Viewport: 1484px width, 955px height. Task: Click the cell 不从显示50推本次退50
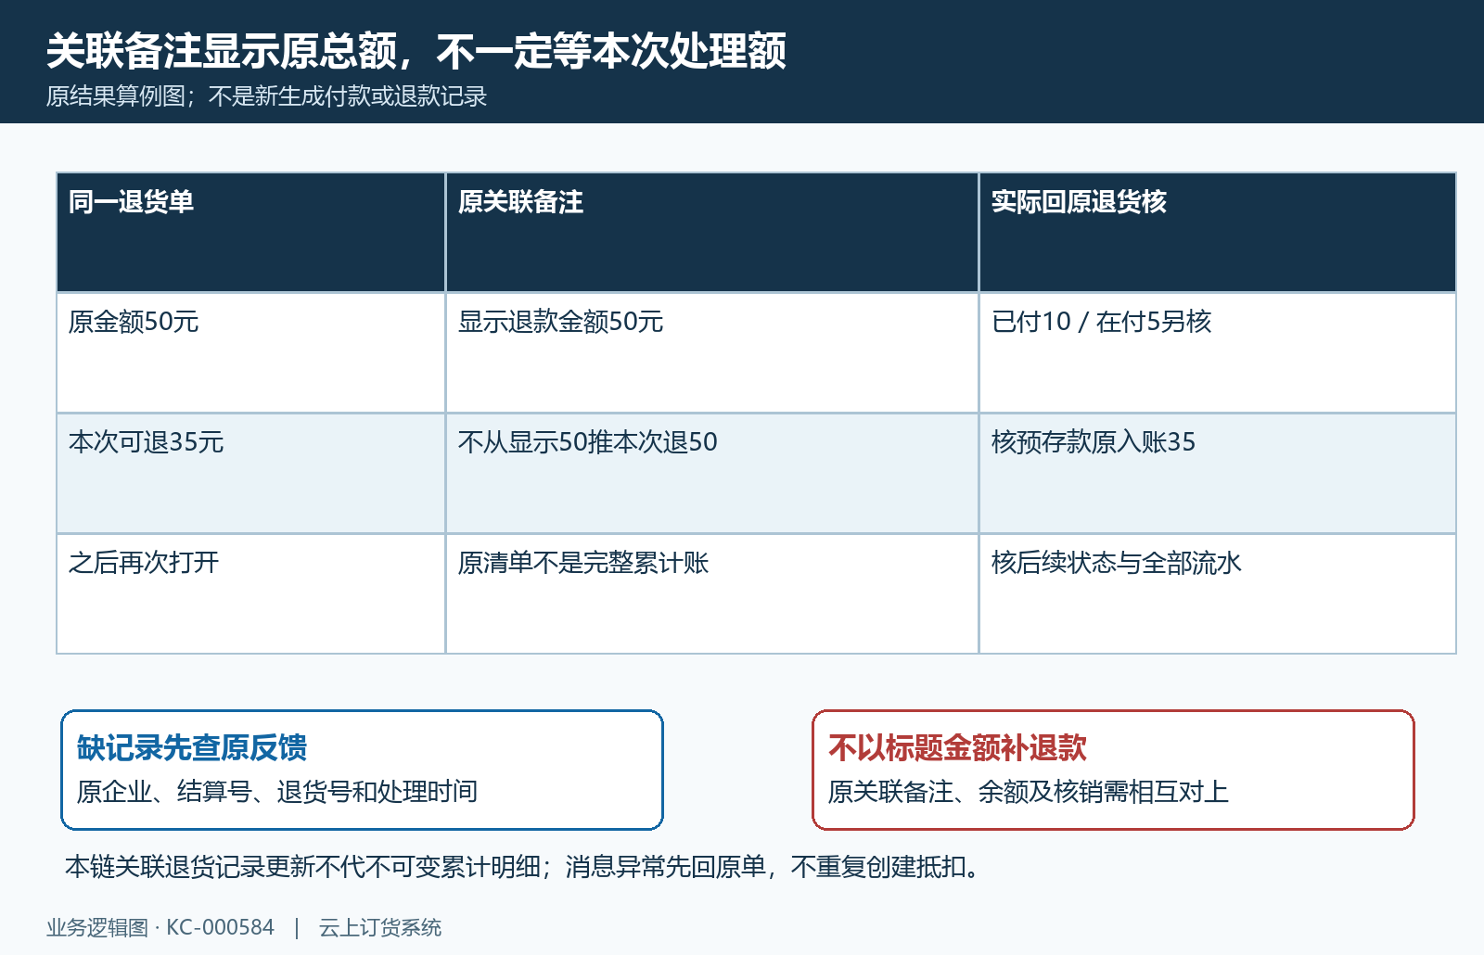711,473
